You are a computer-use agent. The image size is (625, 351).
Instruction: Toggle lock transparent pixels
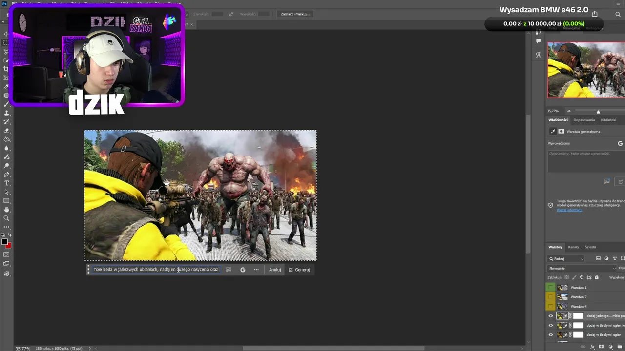click(x=566, y=277)
